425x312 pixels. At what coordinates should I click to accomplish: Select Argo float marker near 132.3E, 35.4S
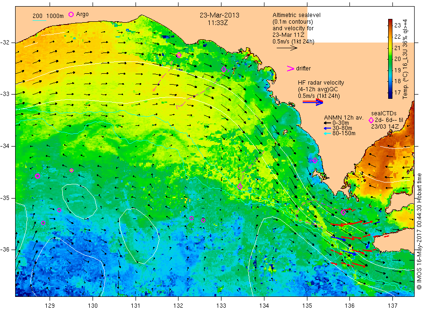pyautogui.click(x=192, y=218)
